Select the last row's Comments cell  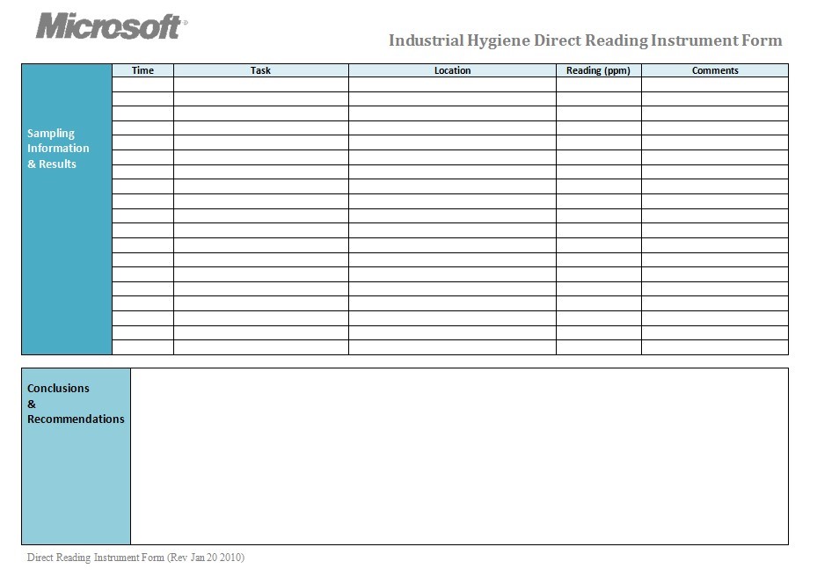pyautogui.click(x=714, y=347)
